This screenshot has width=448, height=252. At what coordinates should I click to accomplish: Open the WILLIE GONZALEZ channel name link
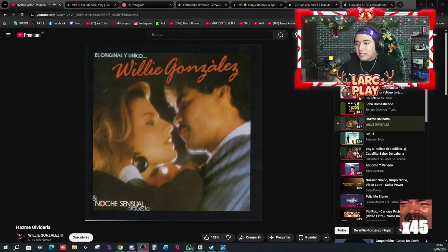44,236
